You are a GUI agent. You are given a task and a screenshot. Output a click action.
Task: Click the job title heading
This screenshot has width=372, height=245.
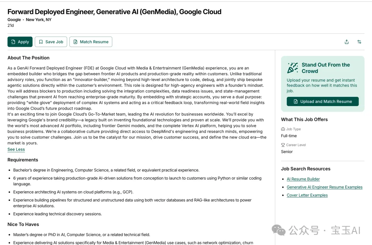[114, 12]
